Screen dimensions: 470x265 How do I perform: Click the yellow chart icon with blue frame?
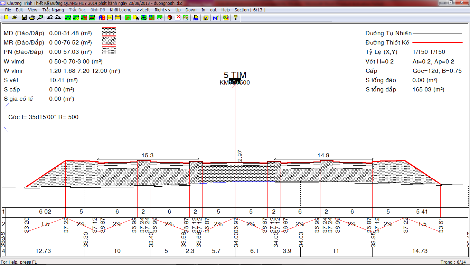tap(110, 17)
